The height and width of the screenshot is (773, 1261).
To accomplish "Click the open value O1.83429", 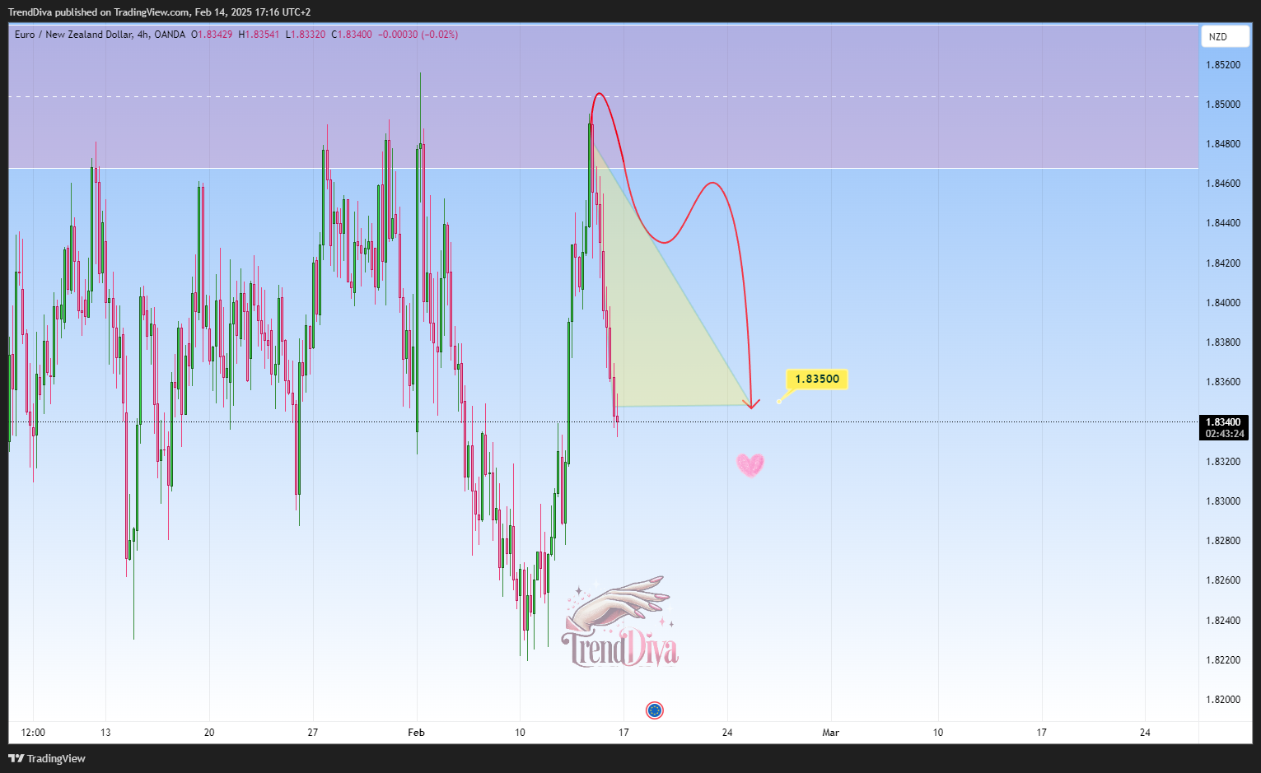I will coord(212,35).
